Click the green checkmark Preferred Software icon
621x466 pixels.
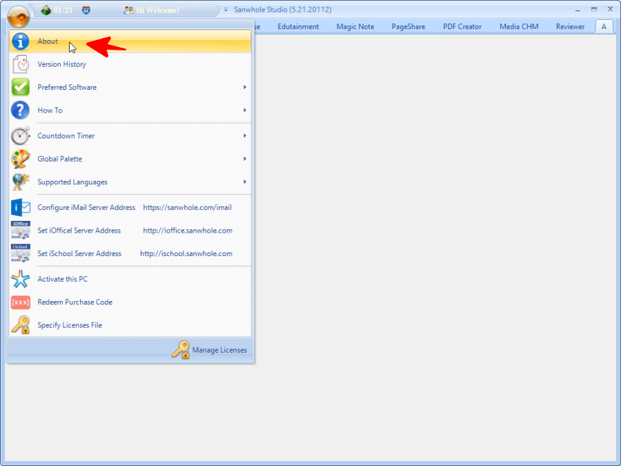(20, 87)
